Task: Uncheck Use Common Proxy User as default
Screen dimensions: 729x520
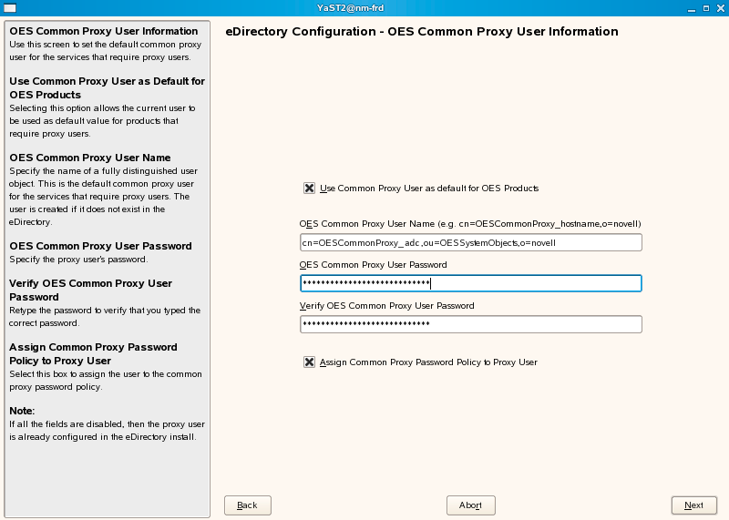Action: (310, 189)
